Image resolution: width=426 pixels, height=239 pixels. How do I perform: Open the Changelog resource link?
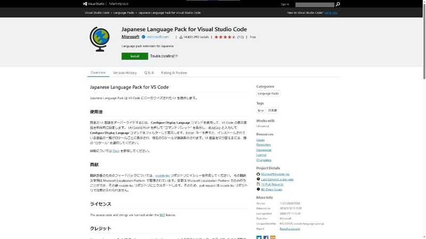tap(264, 160)
